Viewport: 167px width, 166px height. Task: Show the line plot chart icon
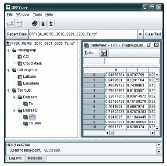(104, 53)
